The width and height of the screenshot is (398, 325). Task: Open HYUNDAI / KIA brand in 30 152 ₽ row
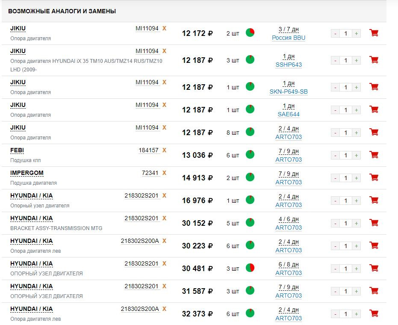point(32,219)
